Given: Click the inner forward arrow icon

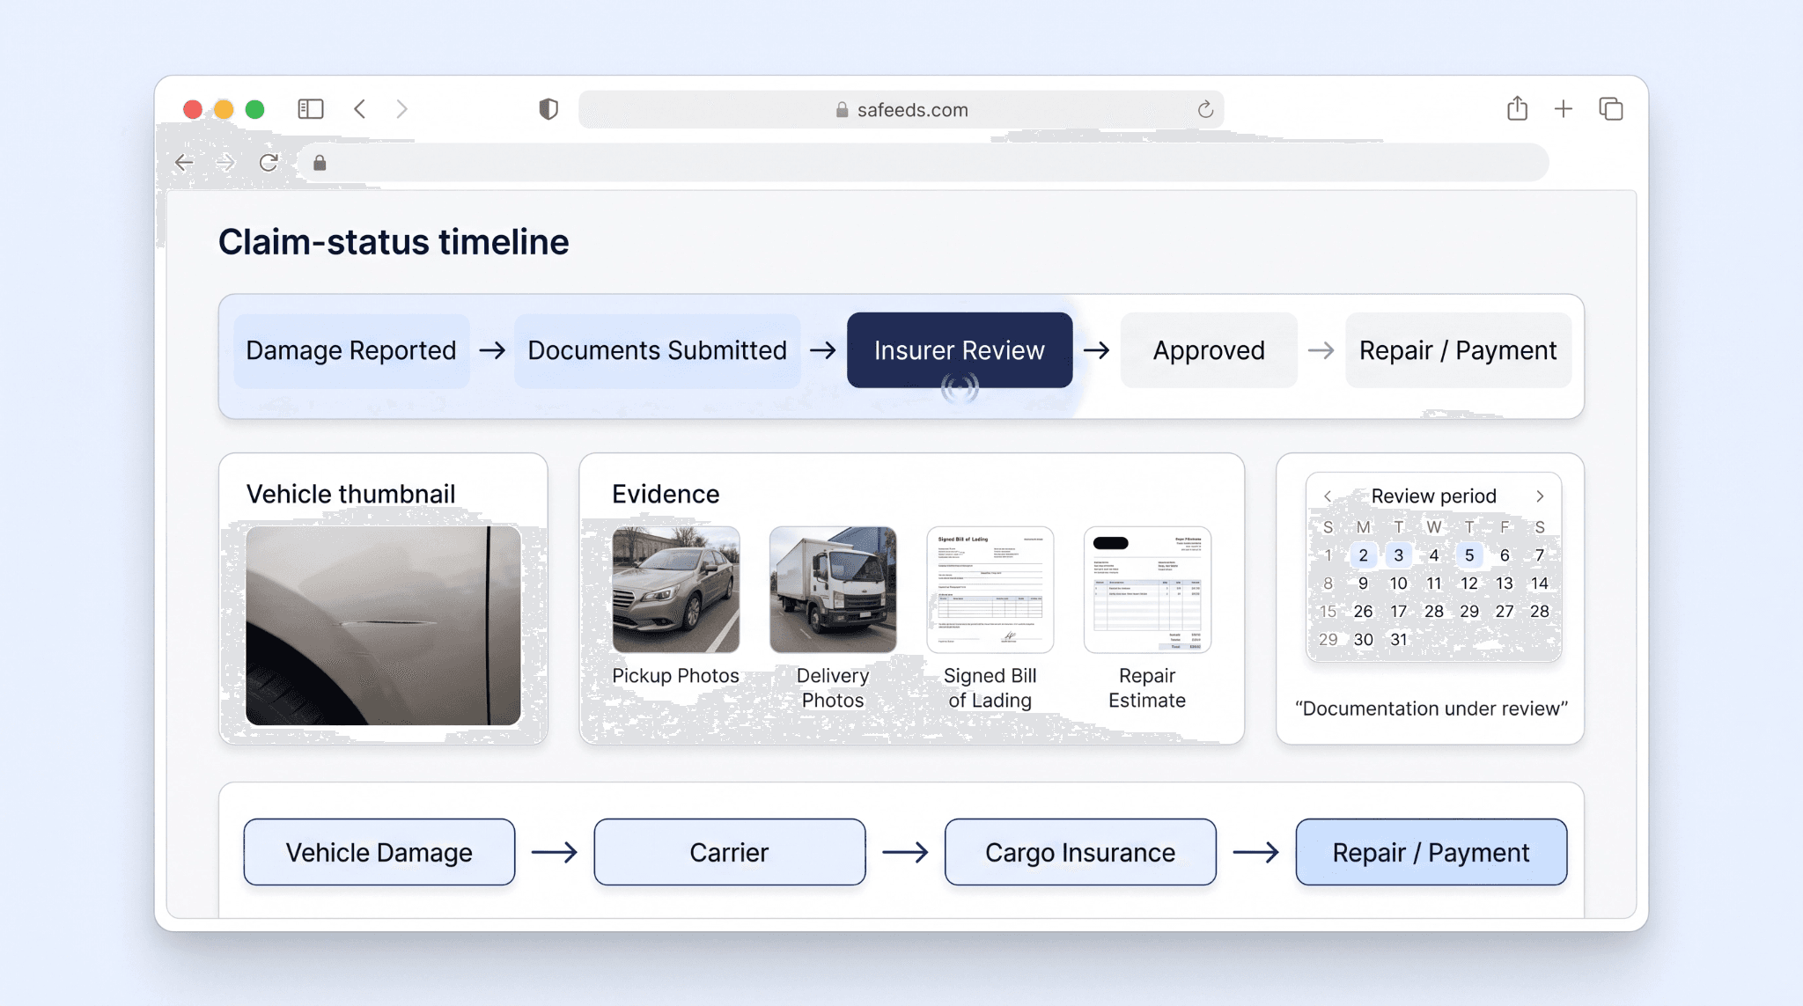Looking at the screenshot, I should point(226,163).
